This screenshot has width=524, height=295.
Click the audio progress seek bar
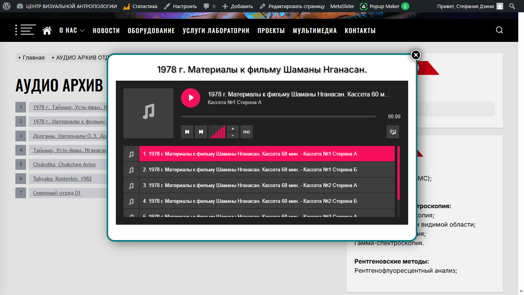(278, 116)
